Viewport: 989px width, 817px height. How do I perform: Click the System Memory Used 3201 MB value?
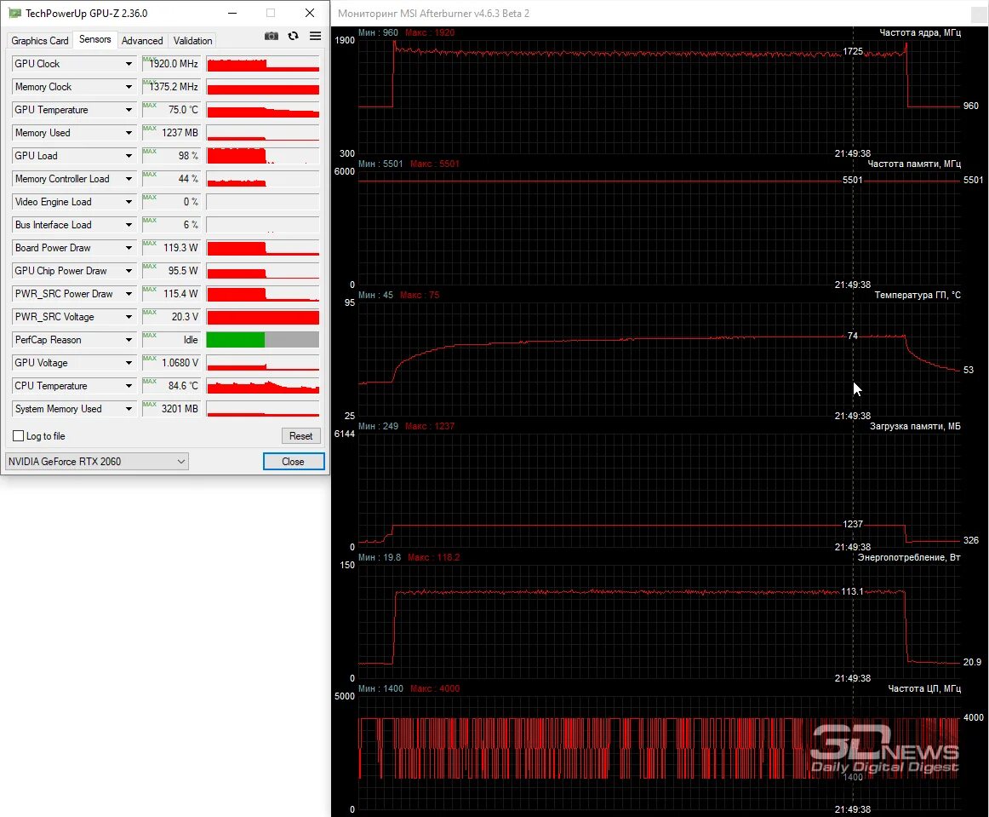[171, 409]
